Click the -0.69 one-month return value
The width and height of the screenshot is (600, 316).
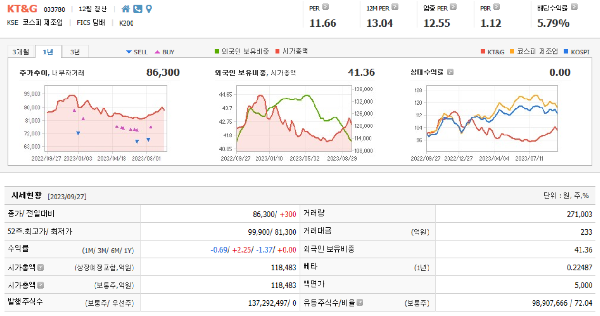click(219, 250)
